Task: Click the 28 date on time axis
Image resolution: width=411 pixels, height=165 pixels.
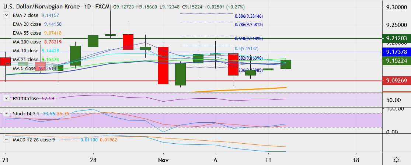Action: (x=93, y=160)
